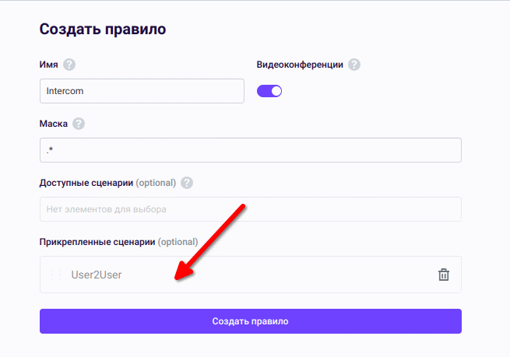Click the Маска label text
The height and width of the screenshot is (357, 510).
(x=53, y=124)
